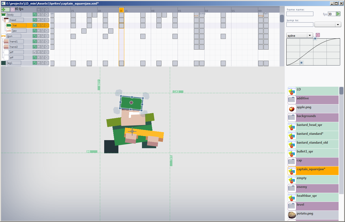Click the upper spline curve control handle
345x222 pixels.
[315, 39]
